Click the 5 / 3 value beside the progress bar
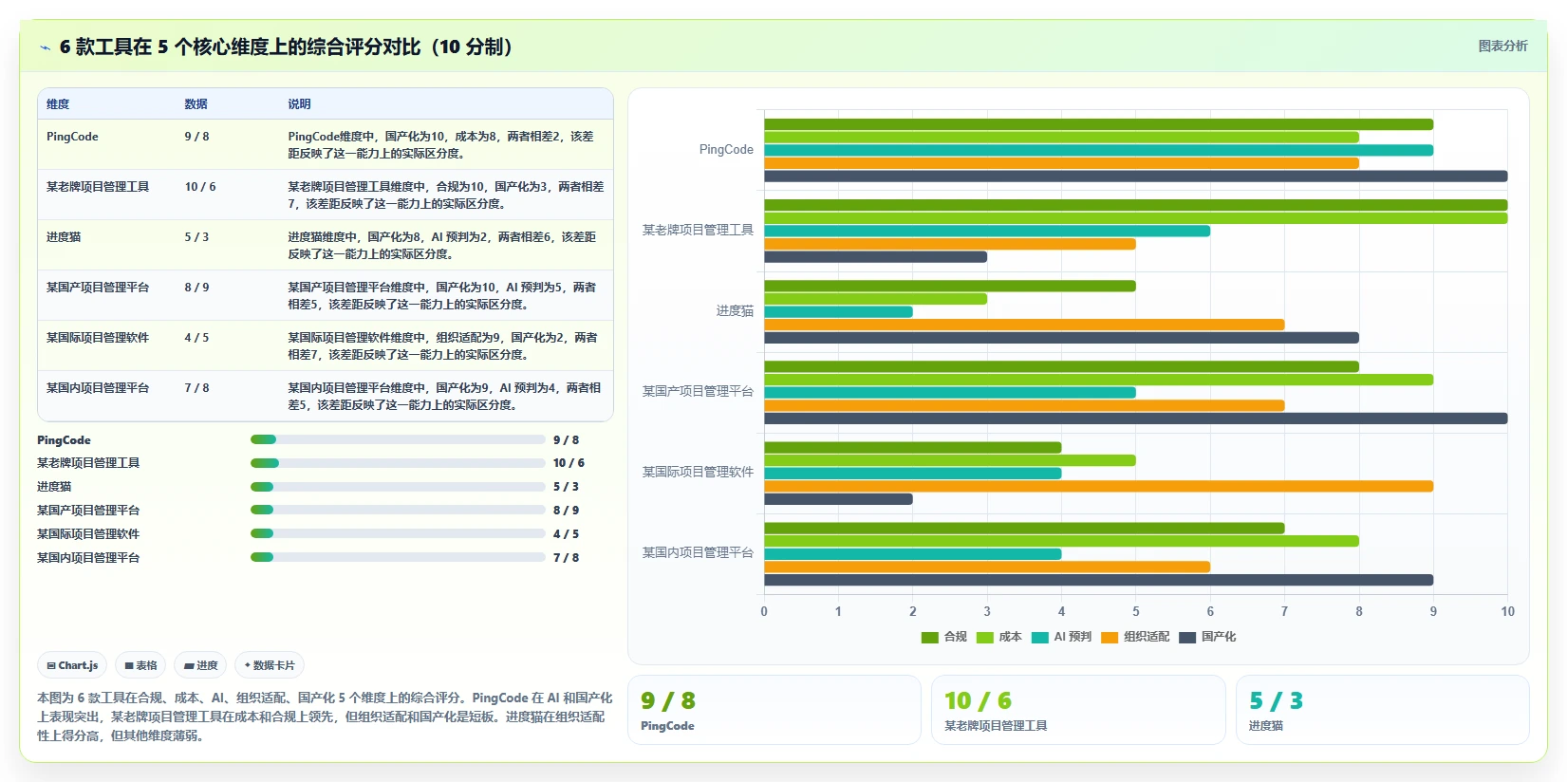The height and width of the screenshot is (782, 1567). pos(566,487)
